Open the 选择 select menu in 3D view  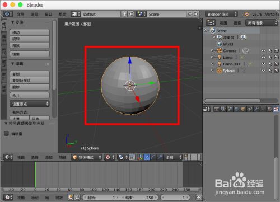coord(35,157)
